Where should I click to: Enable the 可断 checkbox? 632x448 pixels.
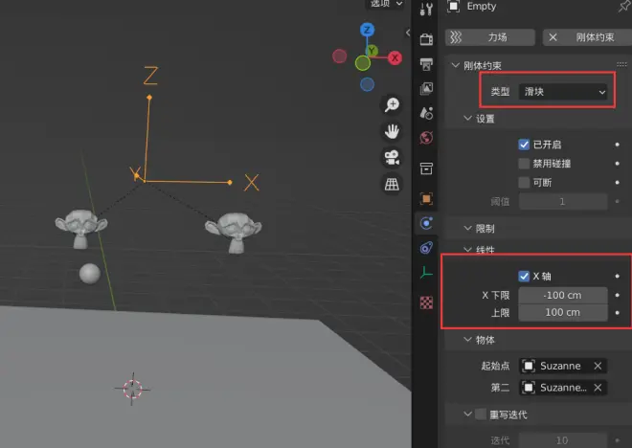(524, 183)
